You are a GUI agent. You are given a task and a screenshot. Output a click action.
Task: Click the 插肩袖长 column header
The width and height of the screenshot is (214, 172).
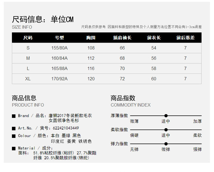122,38
